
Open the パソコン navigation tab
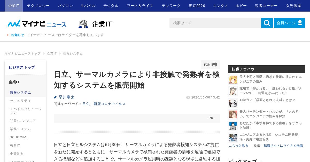click(x=65, y=6)
